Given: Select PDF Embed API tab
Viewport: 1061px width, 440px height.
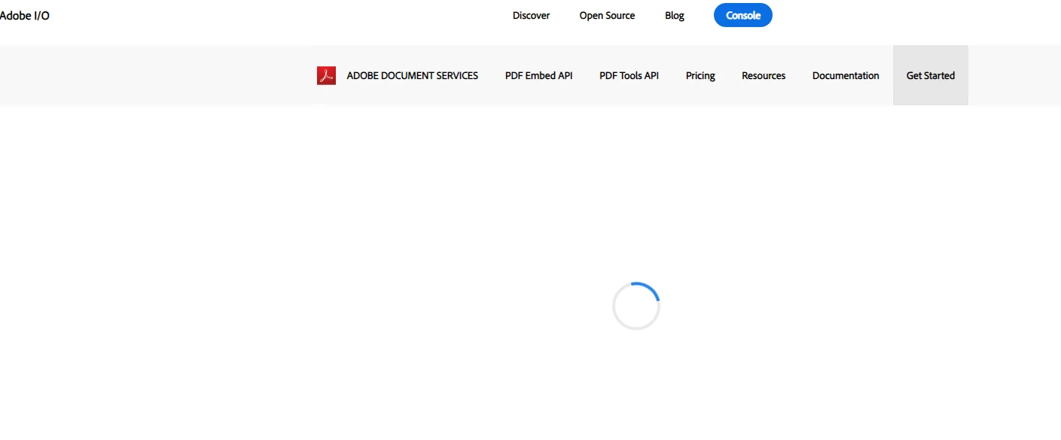Looking at the screenshot, I should [x=538, y=75].
